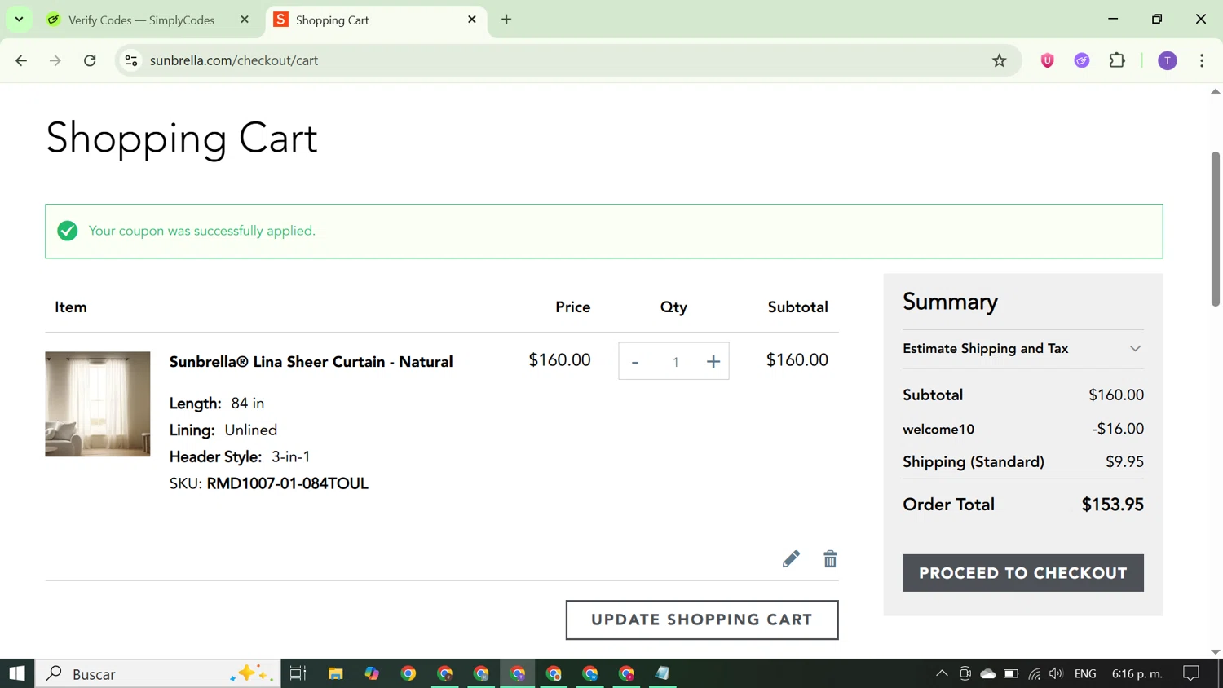Open Task View on the taskbar
Image resolution: width=1223 pixels, height=688 pixels.
[x=298, y=673]
